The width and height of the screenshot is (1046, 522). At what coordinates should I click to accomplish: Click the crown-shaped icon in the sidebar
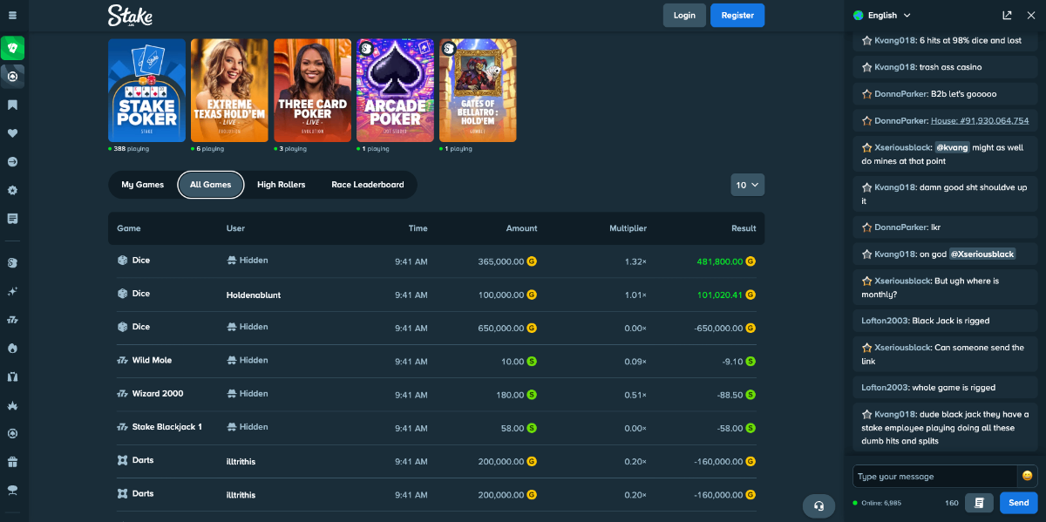click(12, 405)
